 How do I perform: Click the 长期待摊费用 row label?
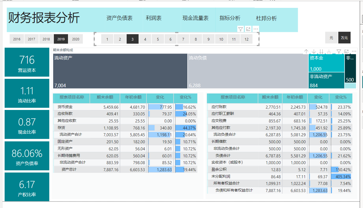click(69, 156)
